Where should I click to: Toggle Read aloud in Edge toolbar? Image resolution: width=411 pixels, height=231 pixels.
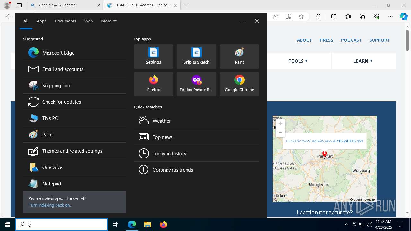pyautogui.click(x=275, y=16)
